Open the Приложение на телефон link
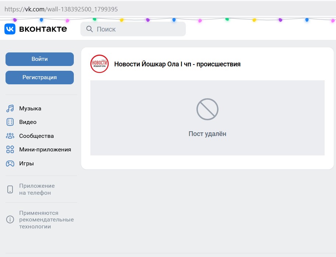336x257 pixels. click(x=37, y=189)
